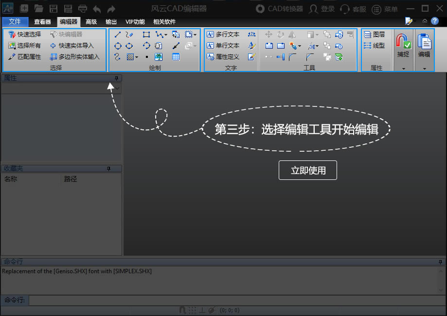Screen dimensions: 447x316
Task: Open the VIP功能 ribbon tab
Action: (135, 21)
